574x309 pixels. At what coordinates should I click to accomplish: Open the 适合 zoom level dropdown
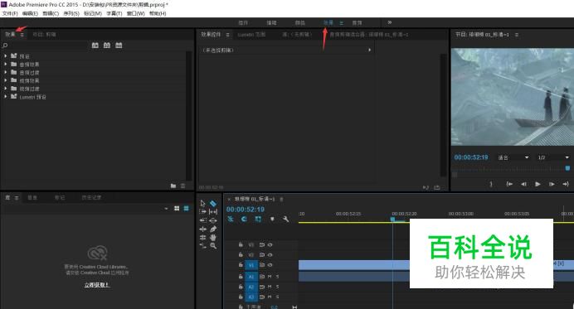coord(513,157)
